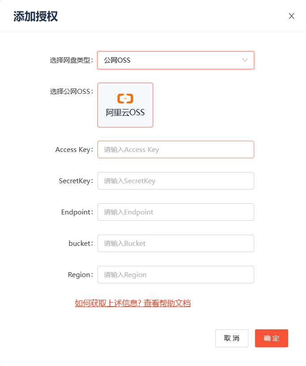
Task: Click into the Access Key input field
Action: point(176,149)
